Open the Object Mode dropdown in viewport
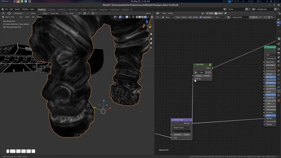Viewport: 281px width, 158px height. click(x=10, y=17)
